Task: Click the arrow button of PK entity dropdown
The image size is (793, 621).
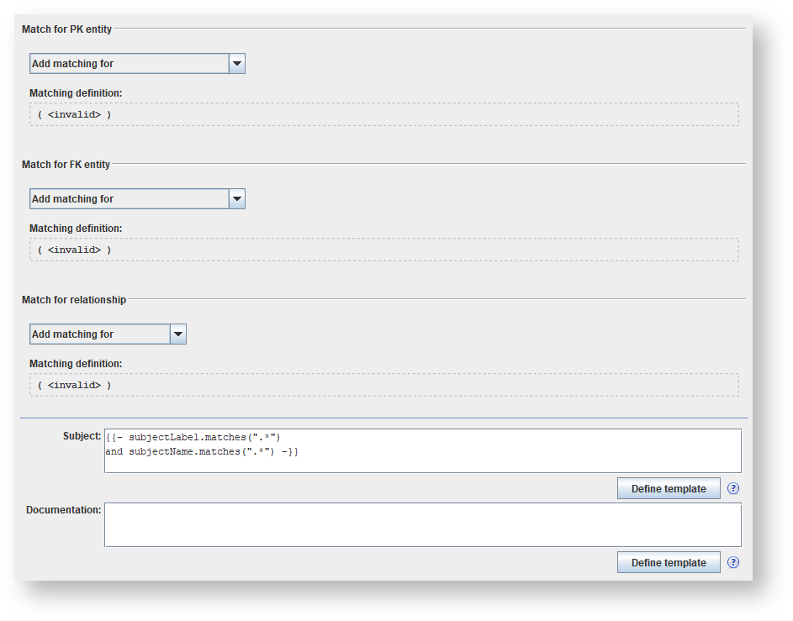Action: coord(237,64)
